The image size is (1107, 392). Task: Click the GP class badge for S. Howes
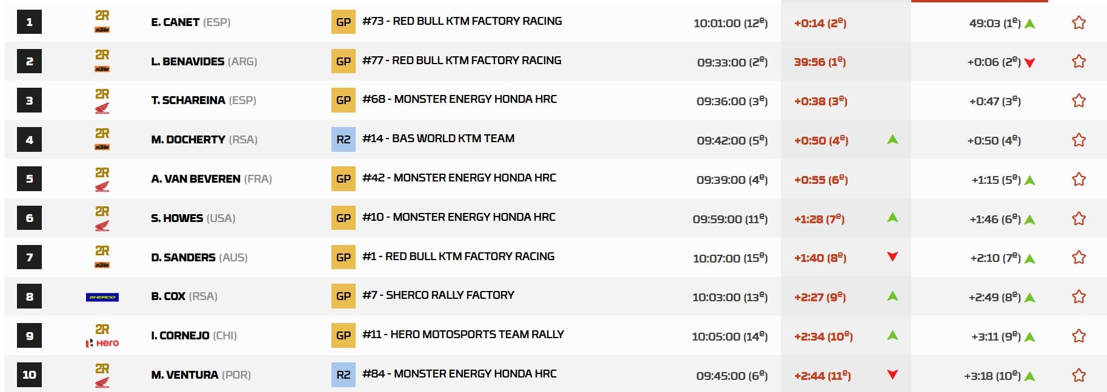pos(343,218)
